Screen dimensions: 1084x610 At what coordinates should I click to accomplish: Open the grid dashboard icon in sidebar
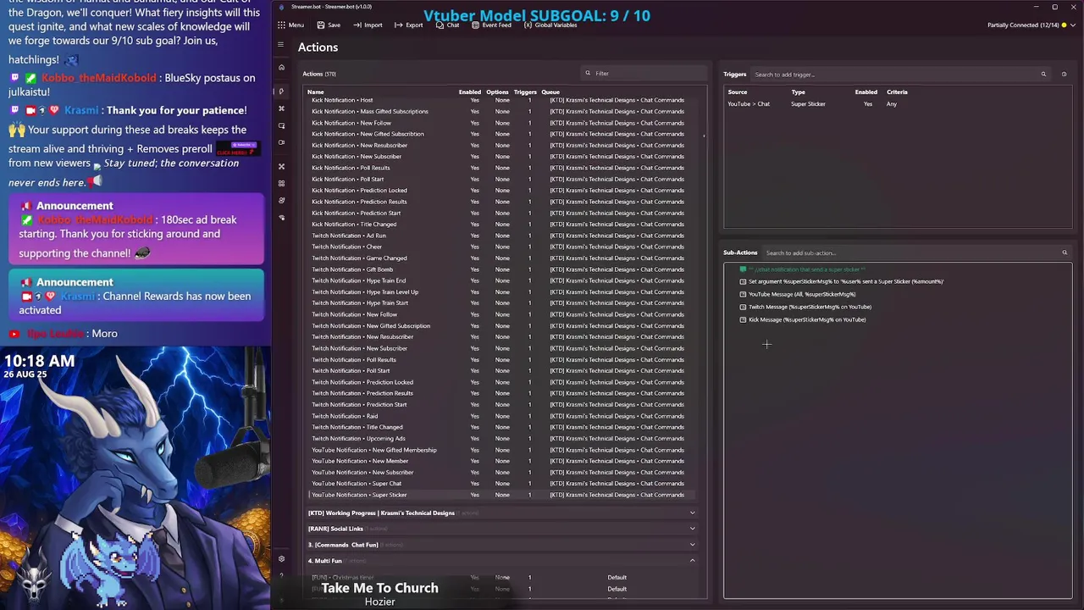point(282,183)
